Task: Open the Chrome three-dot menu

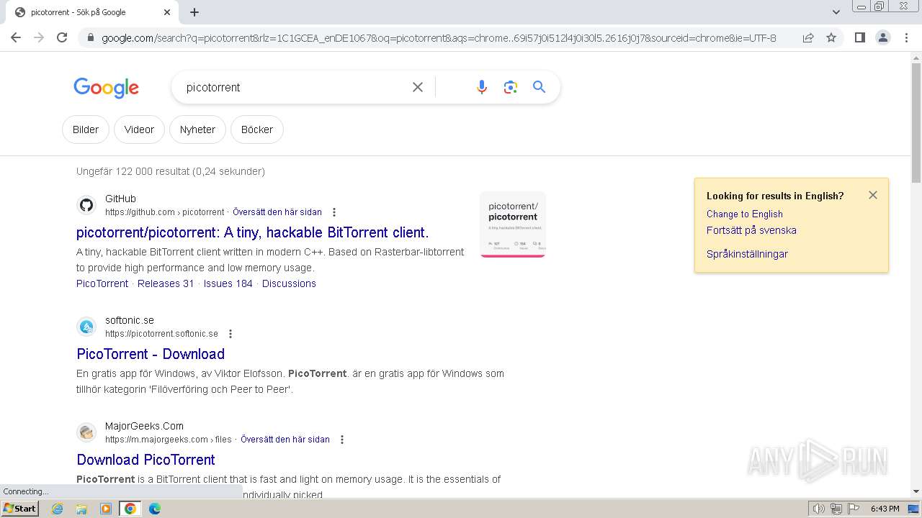Action: (x=906, y=37)
